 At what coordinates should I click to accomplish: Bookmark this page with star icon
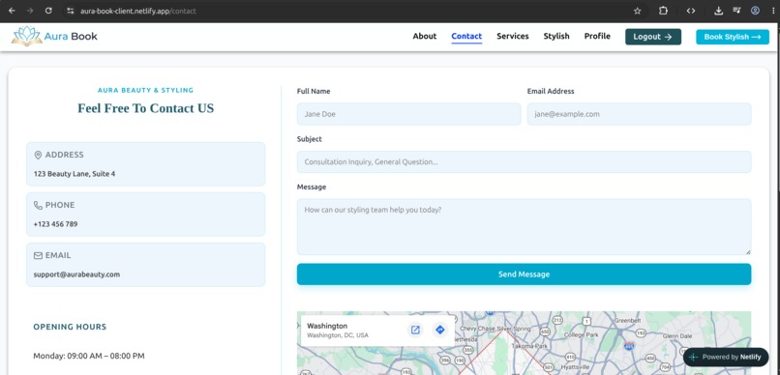pos(637,11)
